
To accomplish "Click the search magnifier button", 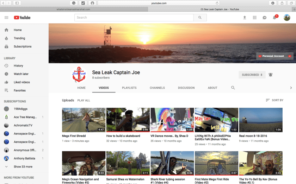I will click(x=200, y=18).
